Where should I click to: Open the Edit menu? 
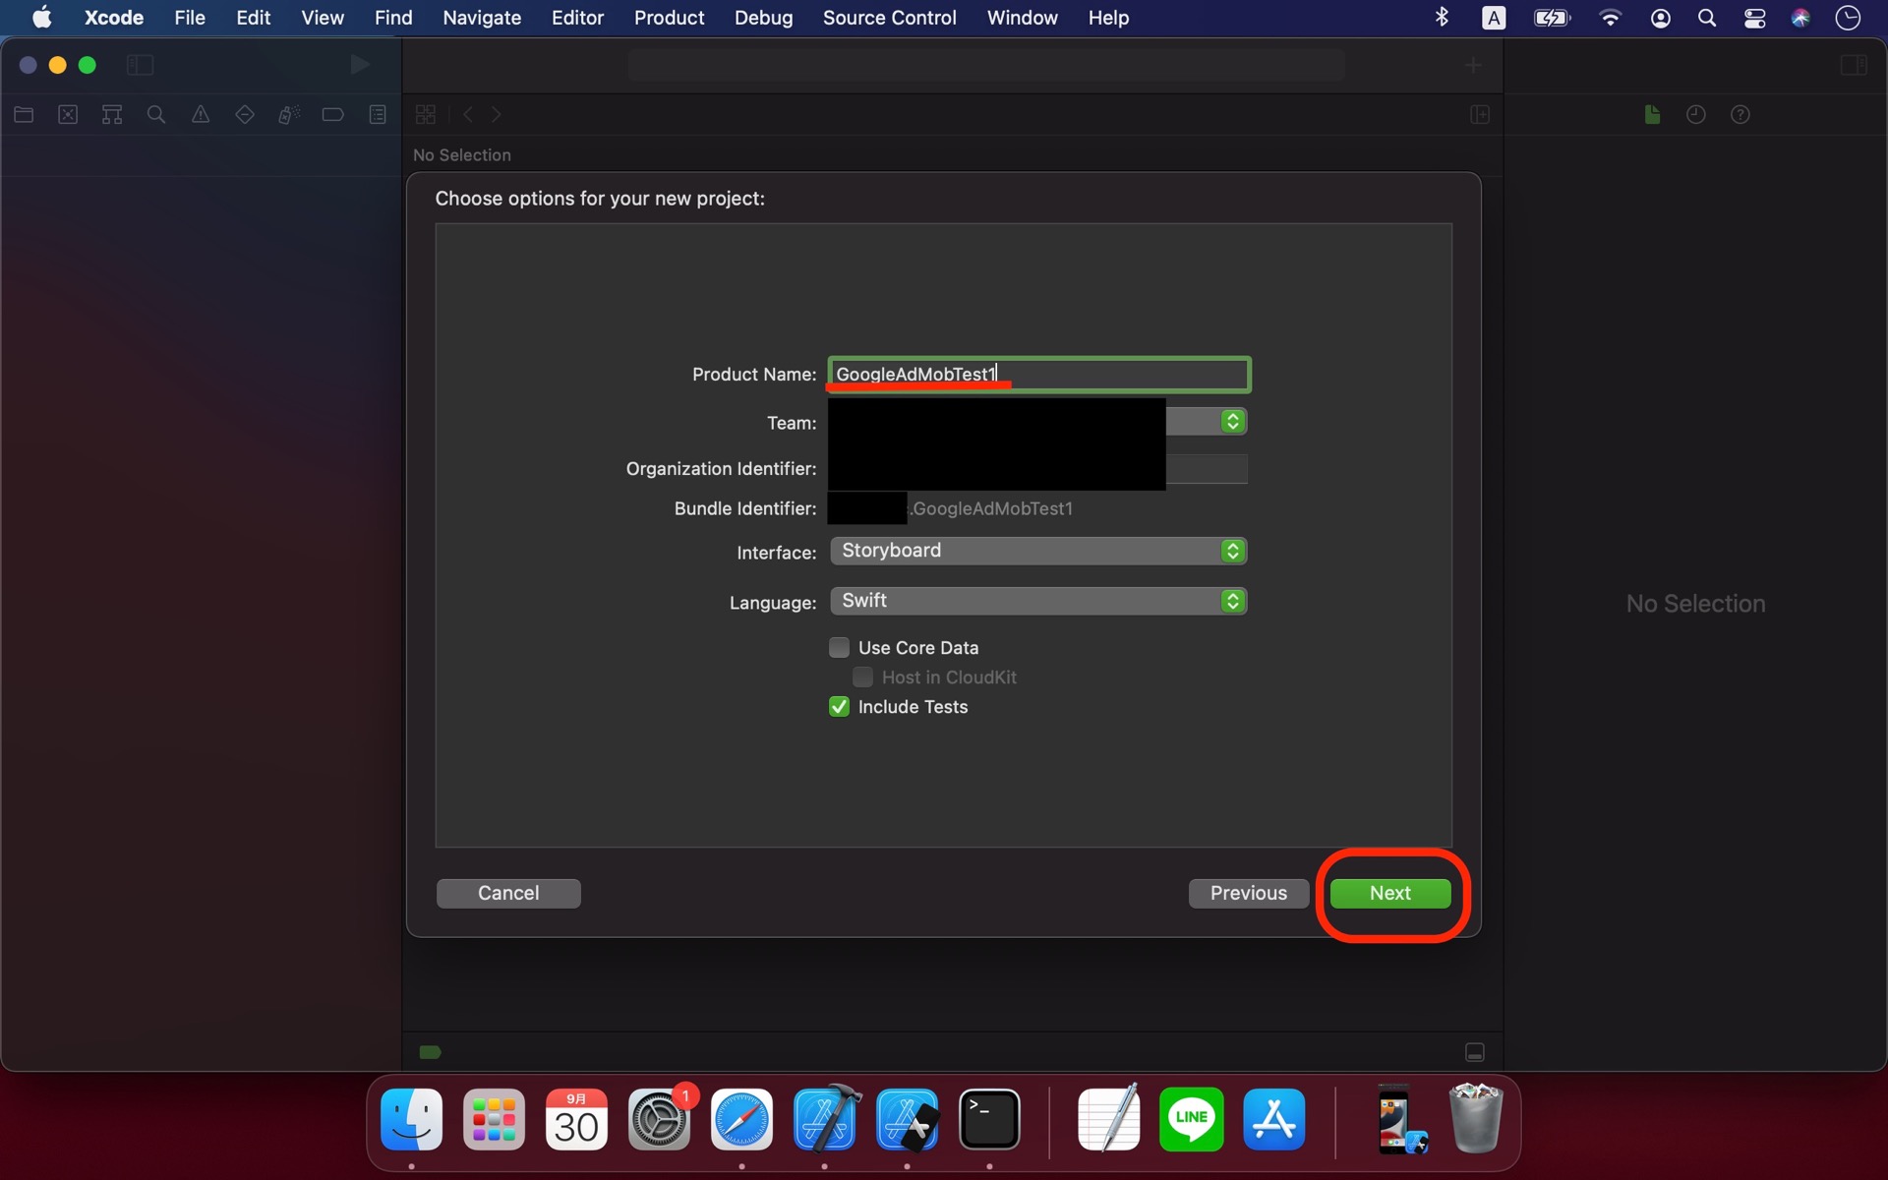pyautogui.click(x=254, y=18)
